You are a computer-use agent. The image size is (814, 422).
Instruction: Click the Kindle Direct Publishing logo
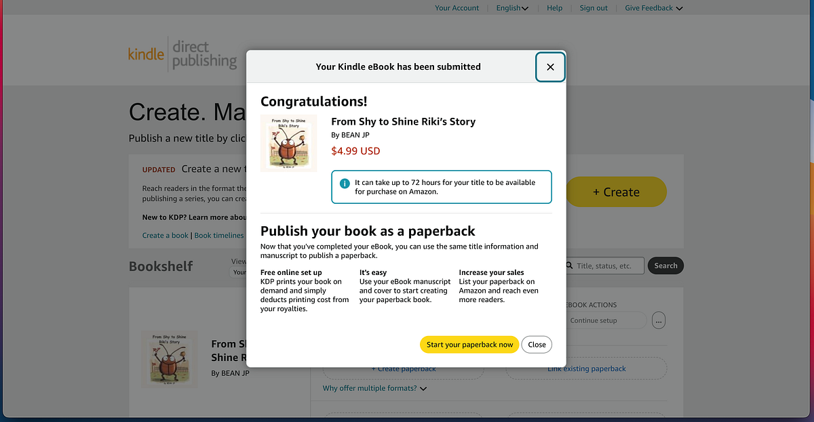[182, 54]
